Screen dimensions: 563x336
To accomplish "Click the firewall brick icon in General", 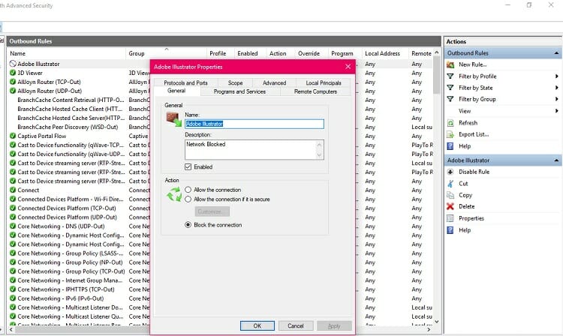I will tap(173, 119).
